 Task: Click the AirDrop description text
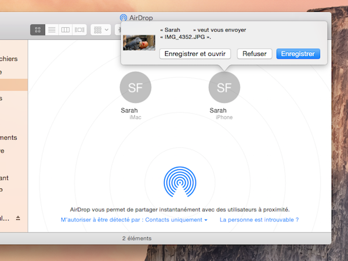(x=180, y=209)
